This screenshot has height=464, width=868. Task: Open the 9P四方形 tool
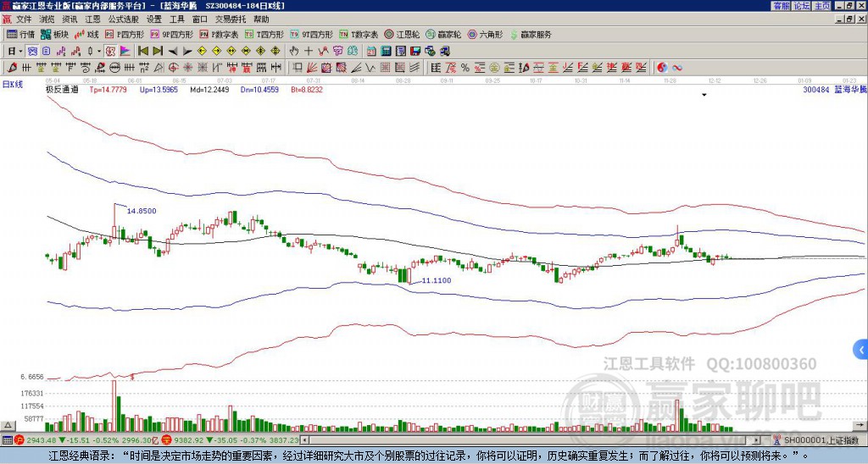coord(172,34)
